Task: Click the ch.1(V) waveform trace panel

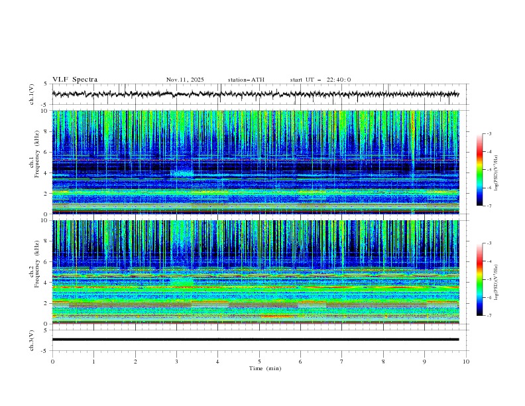Action: pyautogui.click(x=259, y=94)
